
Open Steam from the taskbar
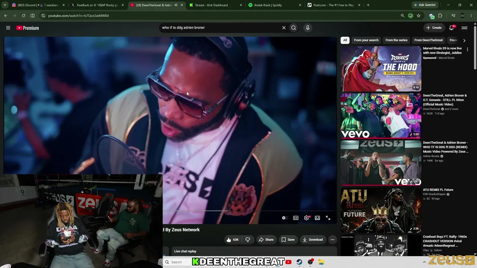pyautogui.click(x=299, y=262)
